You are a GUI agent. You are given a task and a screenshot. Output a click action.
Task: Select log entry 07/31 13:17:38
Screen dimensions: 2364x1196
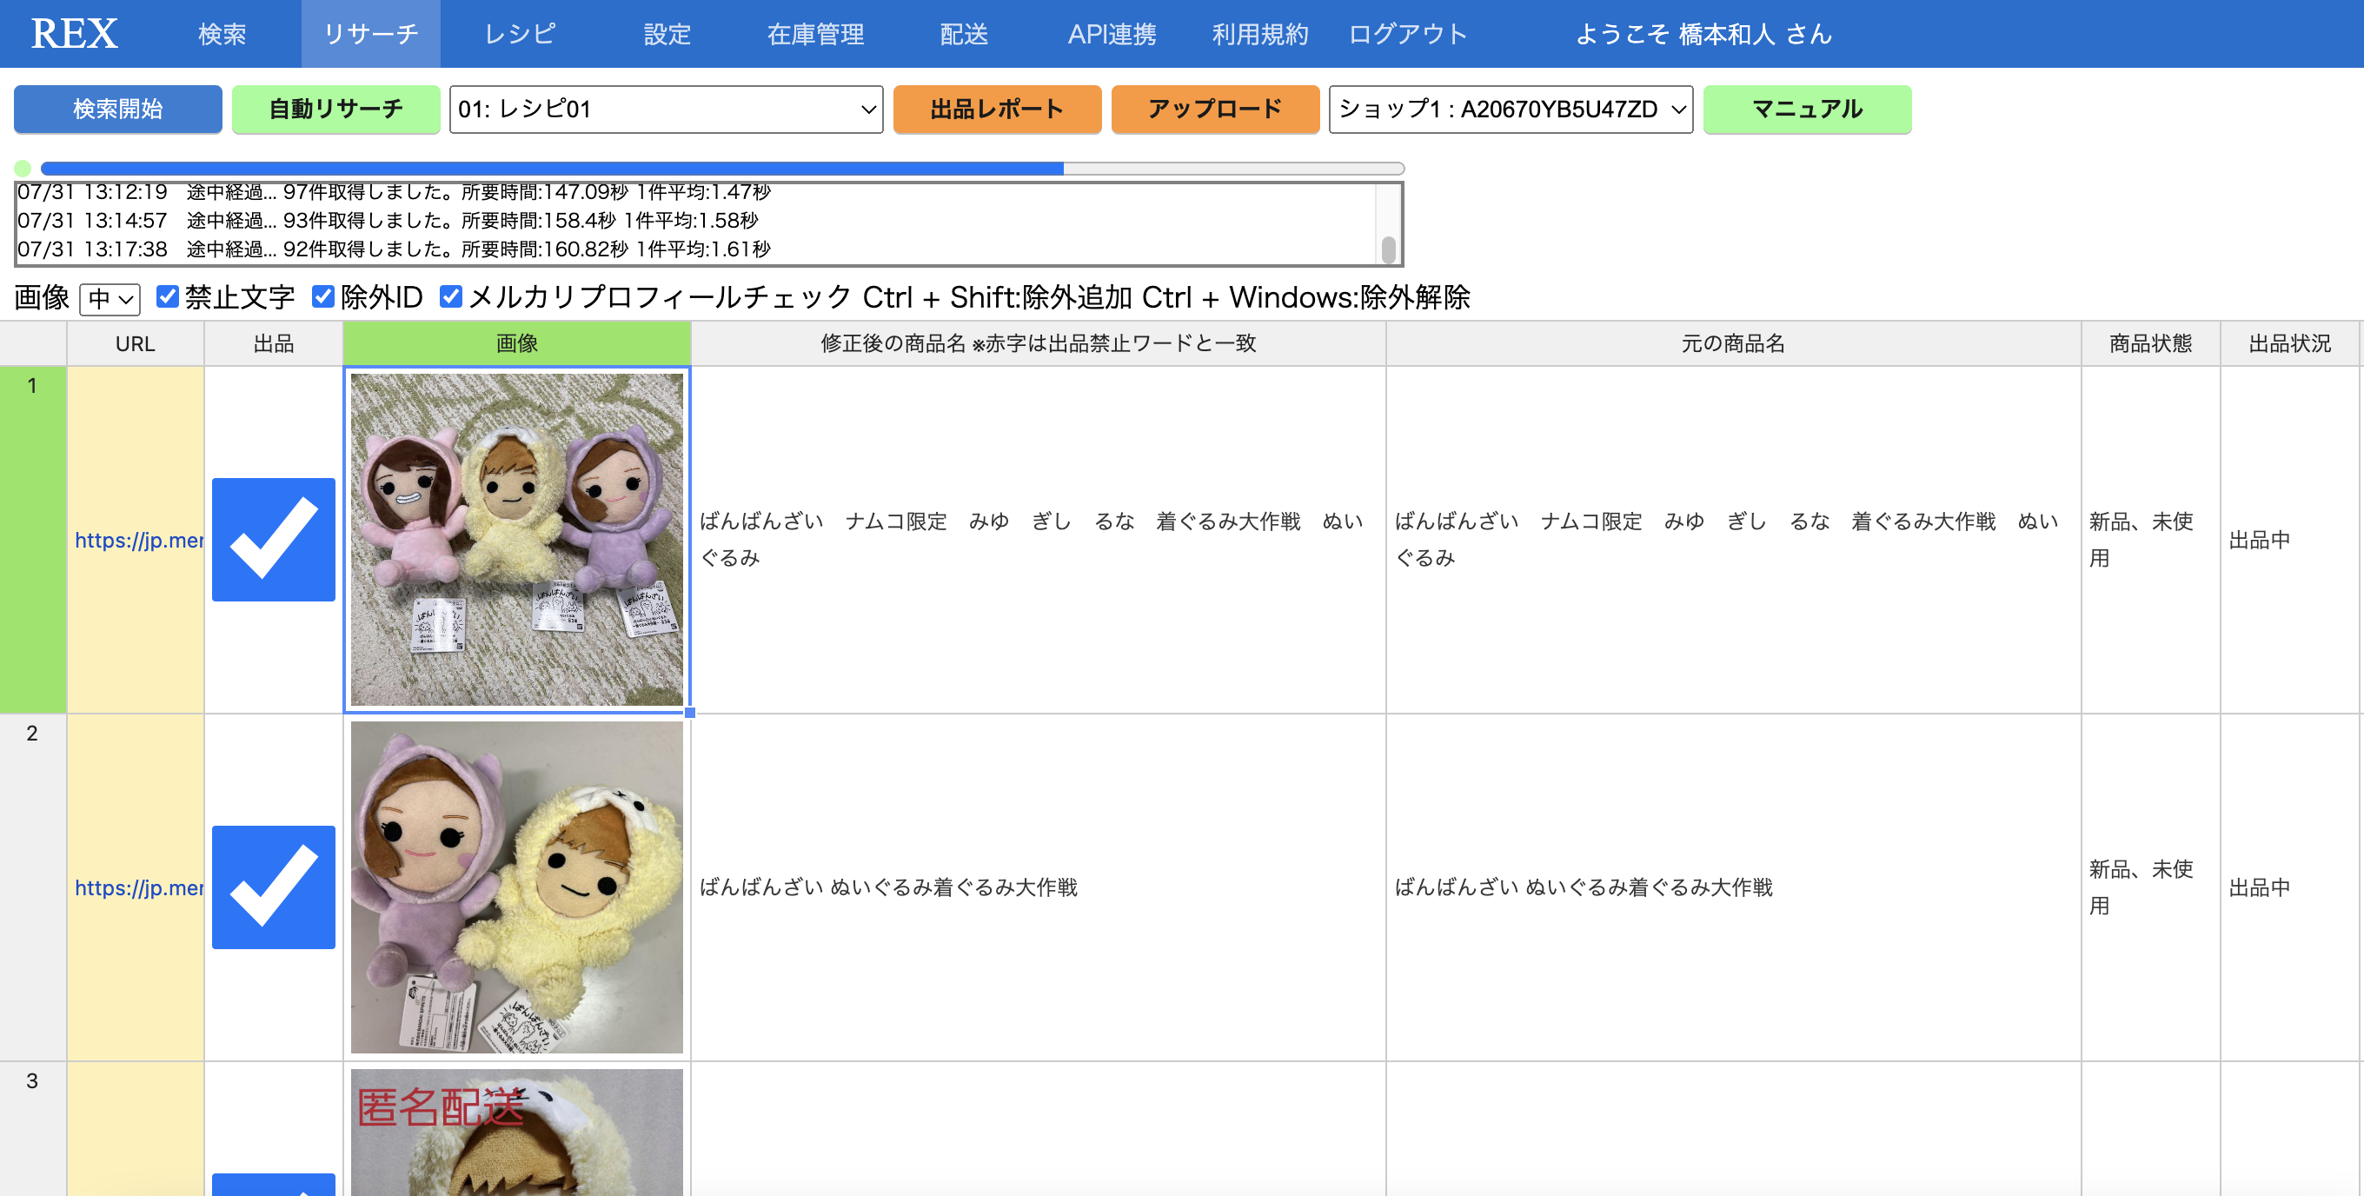(394, 249)
